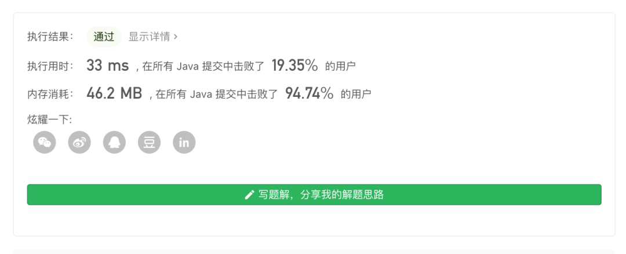The image size is (626, 254).
Task: Share result to LinkedIn
Action: (x=184, y=142)
